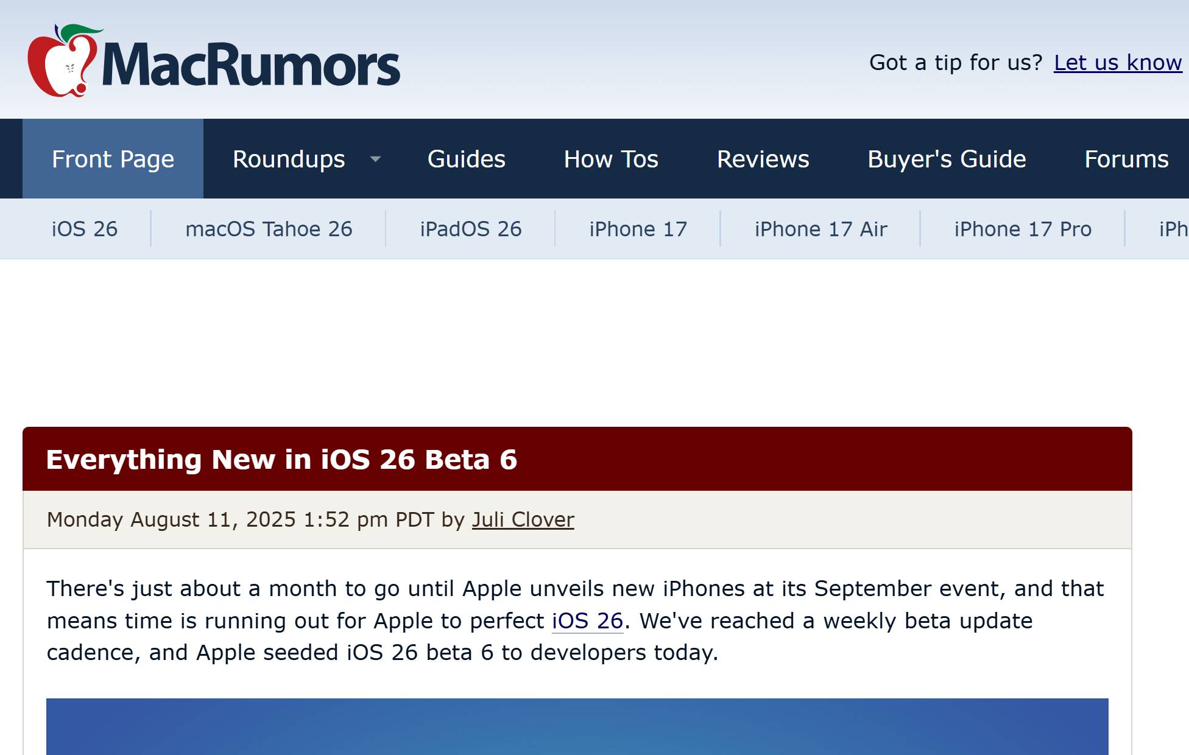Click the Let us know link
1189x755 pixels.
point(1117,63)
